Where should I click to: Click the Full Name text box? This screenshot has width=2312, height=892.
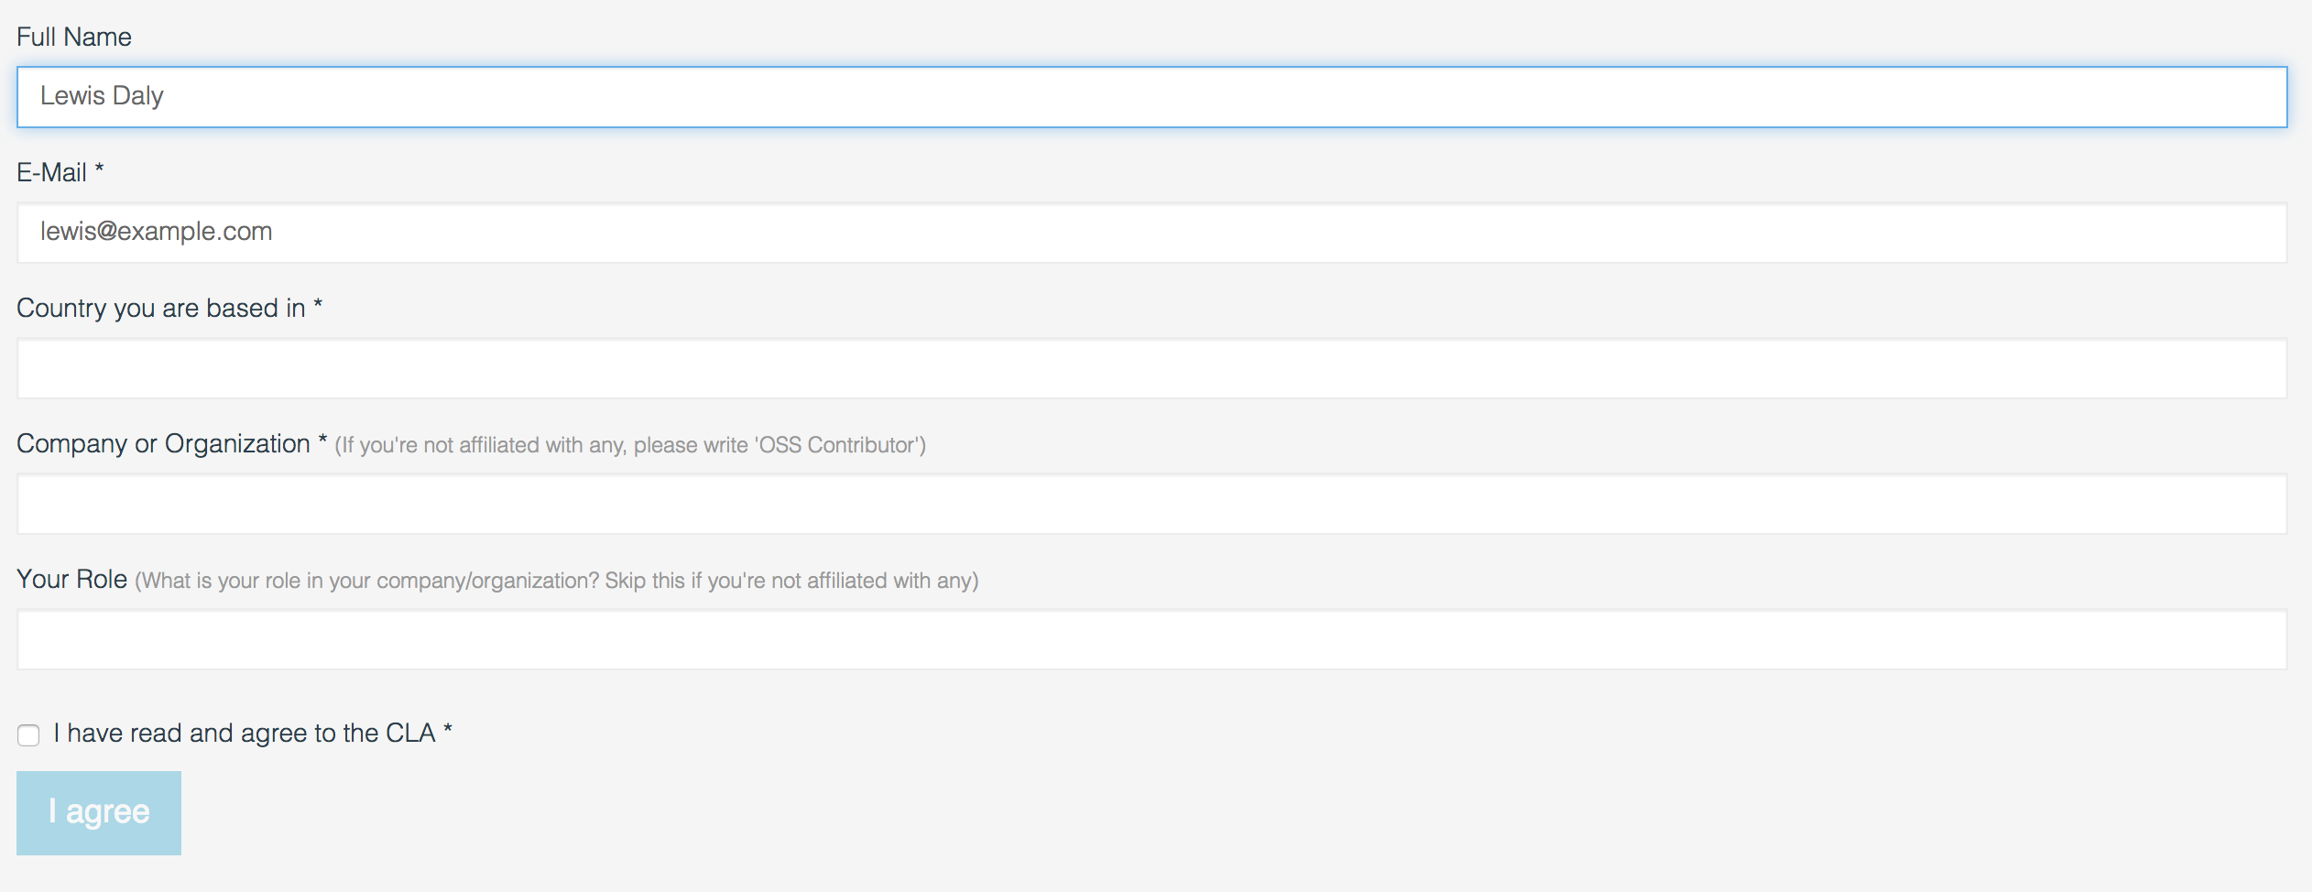point(1151,97)
